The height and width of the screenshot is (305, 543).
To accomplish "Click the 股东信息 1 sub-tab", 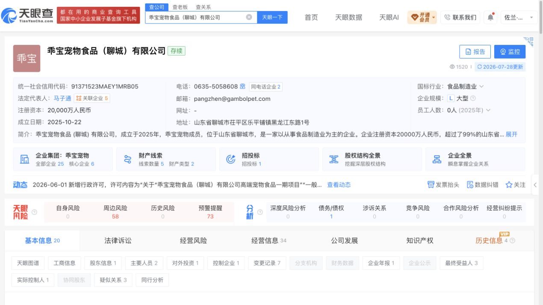I will [x=103, y=263].
